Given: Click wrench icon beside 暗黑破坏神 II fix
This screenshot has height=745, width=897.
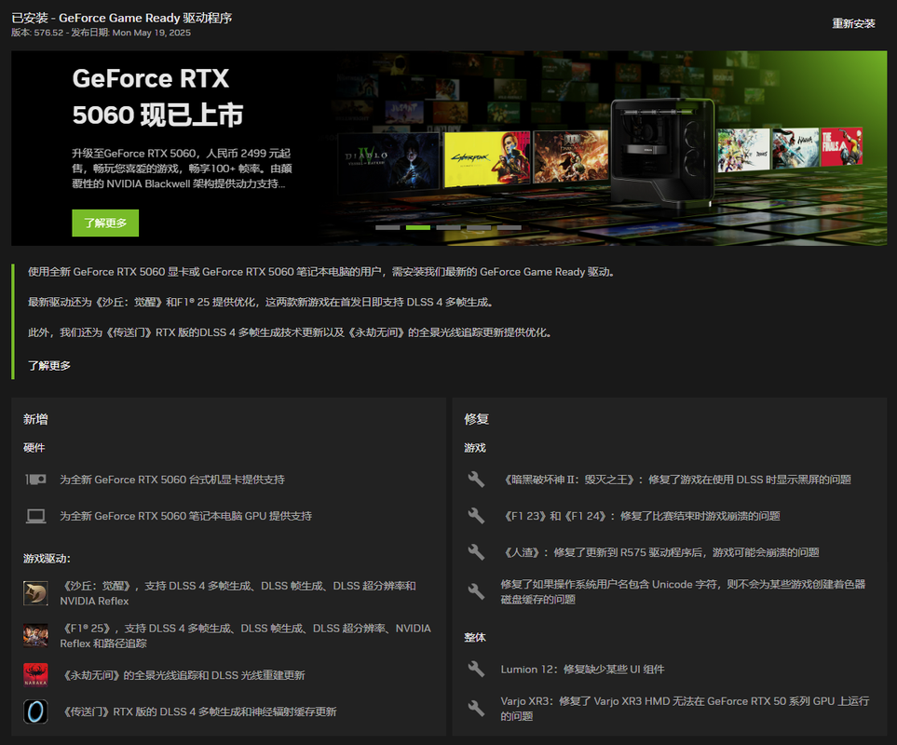Looking at the screenshot, I should click(x=476, y=480).
